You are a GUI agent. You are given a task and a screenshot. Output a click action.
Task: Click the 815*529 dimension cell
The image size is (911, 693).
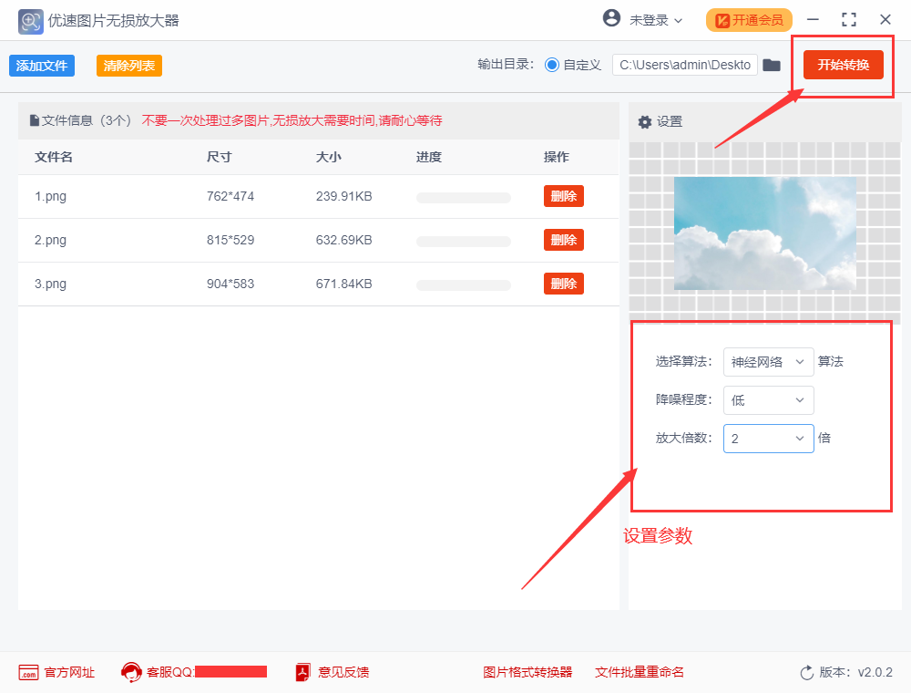(x=230, y=240)
